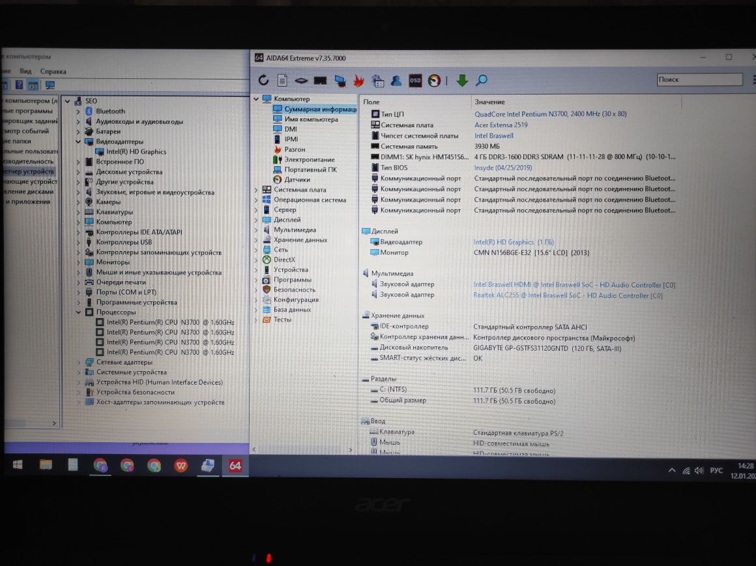Click the sensor gauge icon in AIDA64 toolbar
The width and height of the screenshot is (756, 566).
point(434,81)
